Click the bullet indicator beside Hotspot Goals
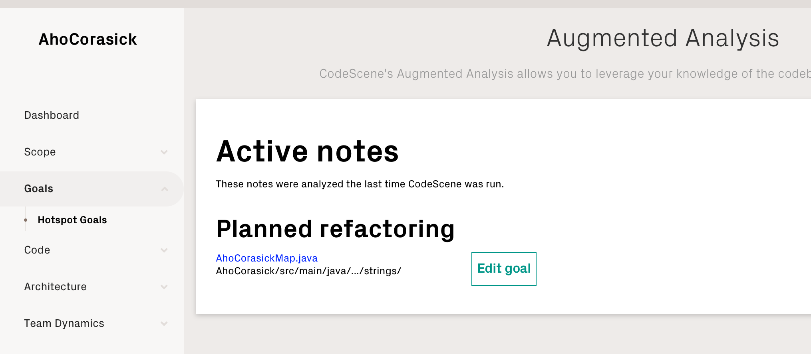The width and height of the screenshot is (811, 354). coord(25,220)
